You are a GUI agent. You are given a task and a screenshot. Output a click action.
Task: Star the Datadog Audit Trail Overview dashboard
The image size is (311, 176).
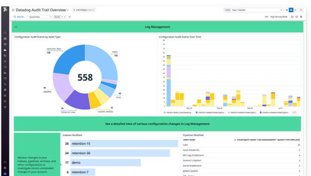[13, 10]
